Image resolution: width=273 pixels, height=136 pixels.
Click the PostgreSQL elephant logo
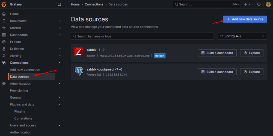[x=79, y=71]
